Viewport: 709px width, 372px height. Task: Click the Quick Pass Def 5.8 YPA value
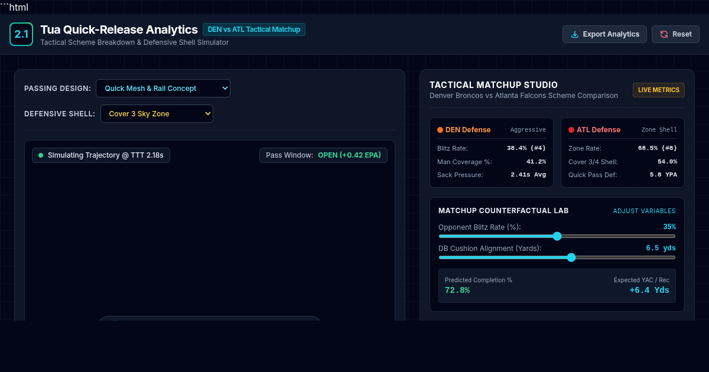pos(663,175)
